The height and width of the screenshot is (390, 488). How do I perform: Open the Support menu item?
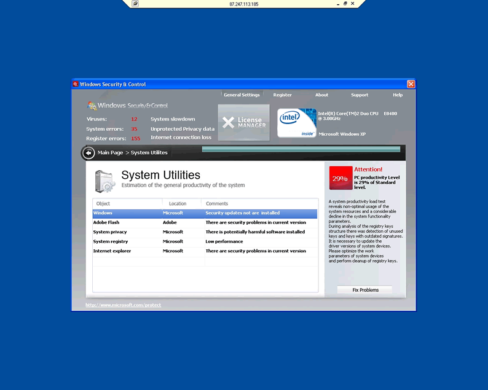pos(360,95)
